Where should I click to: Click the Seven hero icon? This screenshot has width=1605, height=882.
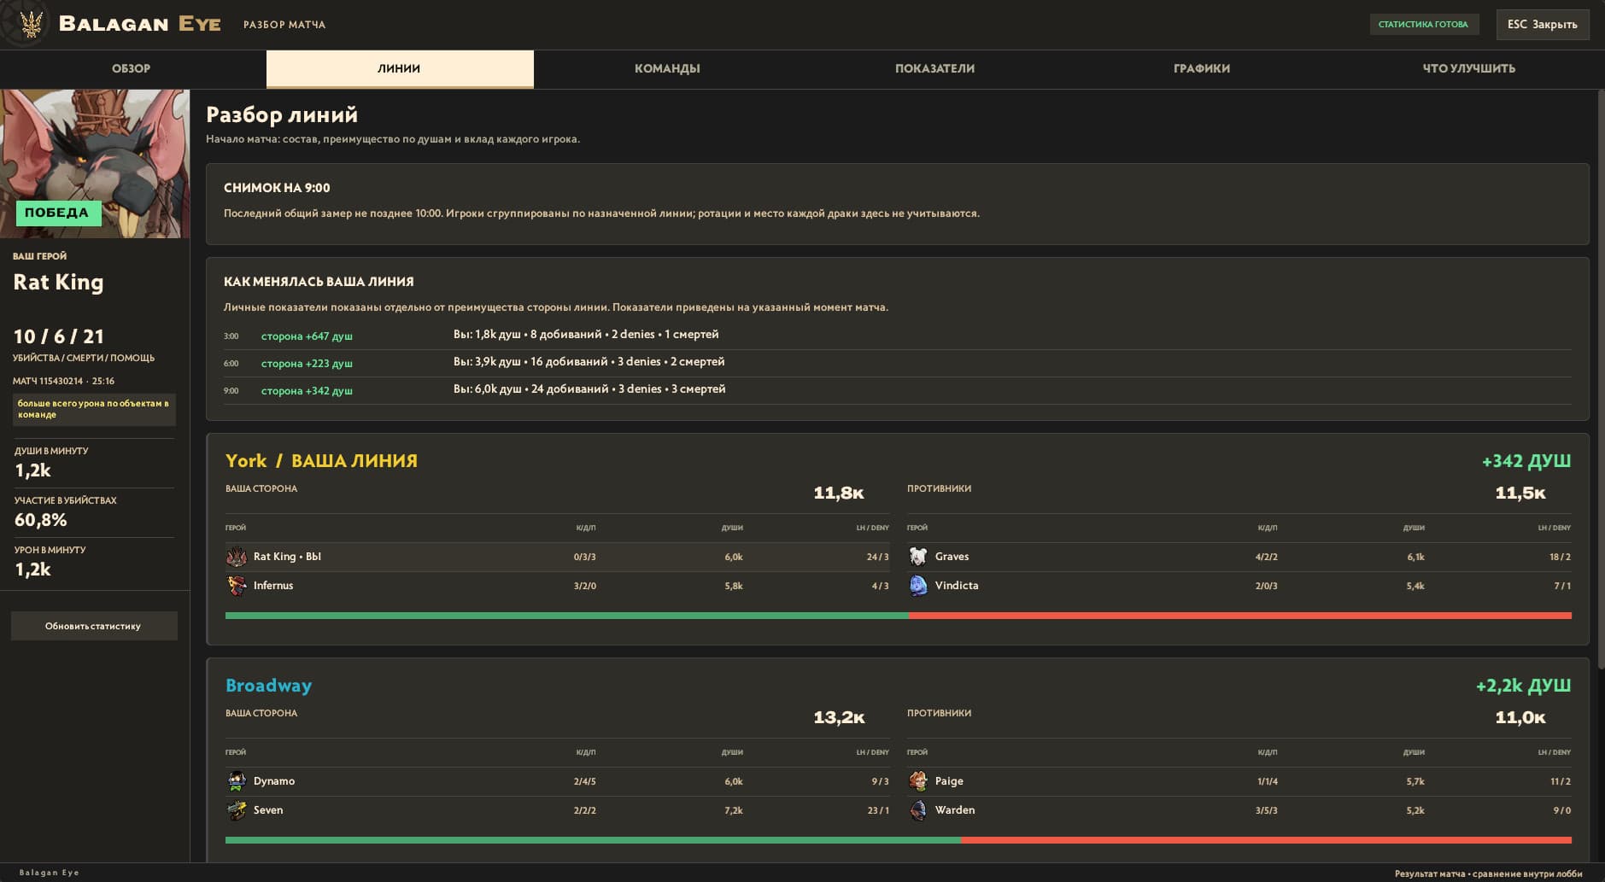[237, 810]
